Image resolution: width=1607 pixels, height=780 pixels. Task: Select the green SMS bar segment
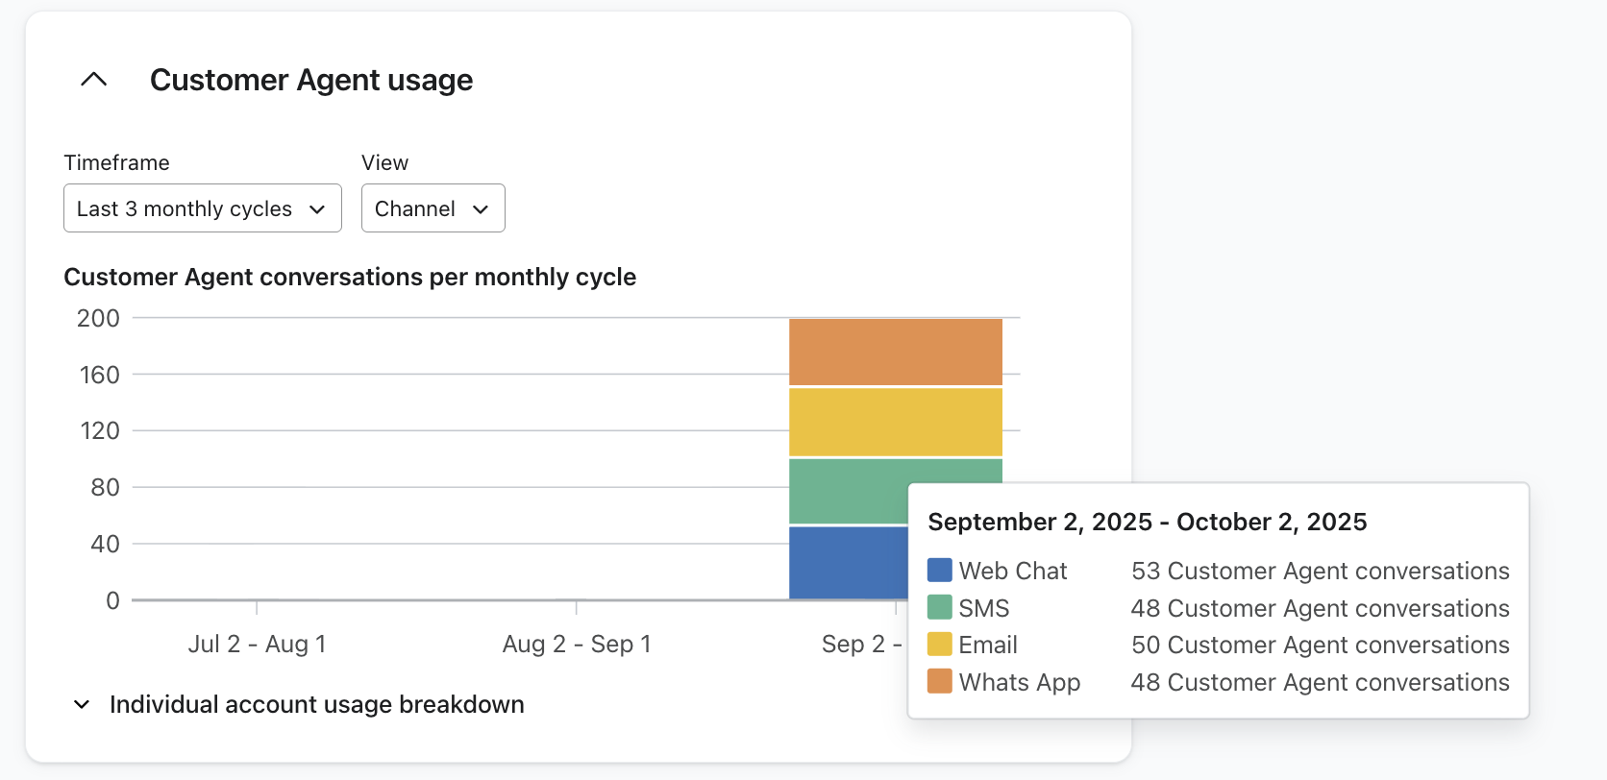pos(846,491)
